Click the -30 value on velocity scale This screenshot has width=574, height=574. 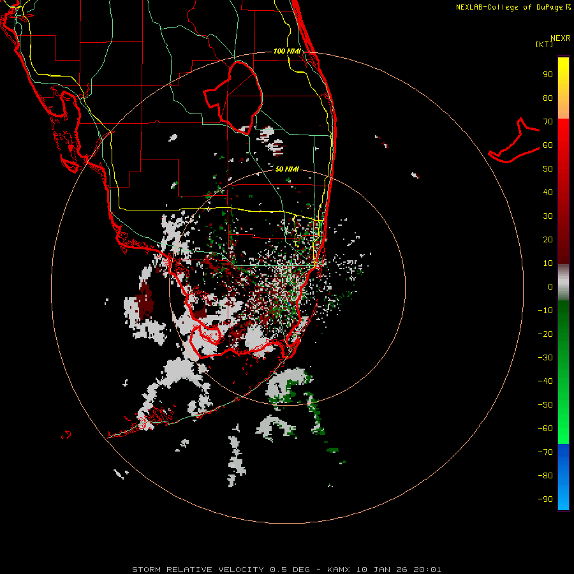pos(545,358)
